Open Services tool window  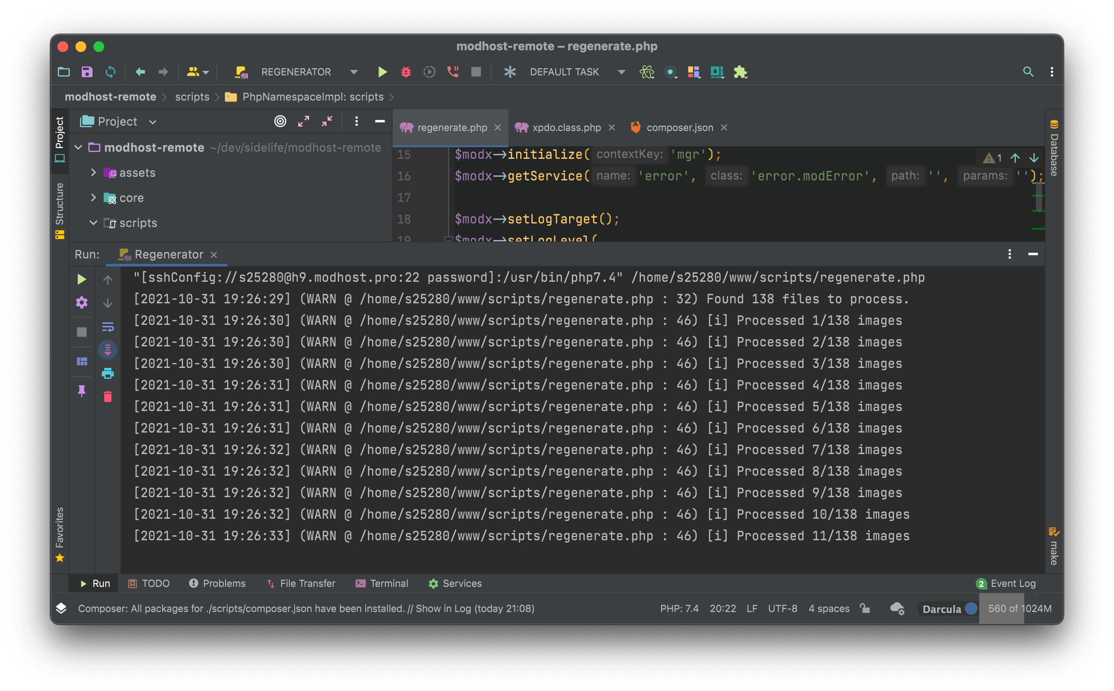point(455,584)
